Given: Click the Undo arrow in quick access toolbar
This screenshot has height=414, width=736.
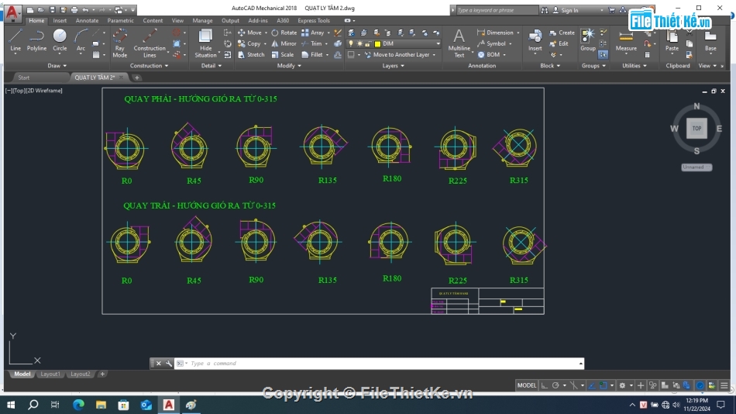Looking at the screenshot, I should click(85, 9).
